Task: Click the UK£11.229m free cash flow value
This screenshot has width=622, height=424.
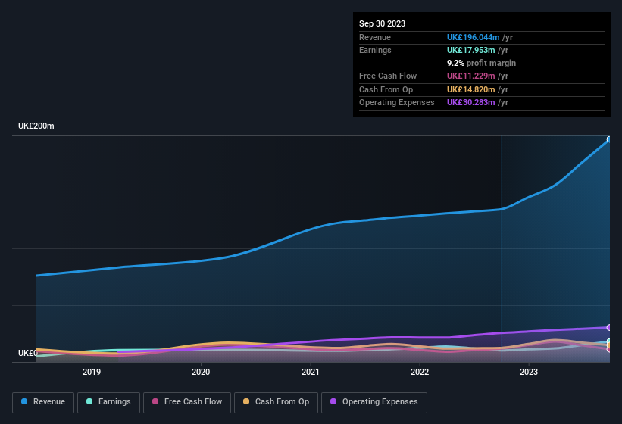Action: (471, 76)
